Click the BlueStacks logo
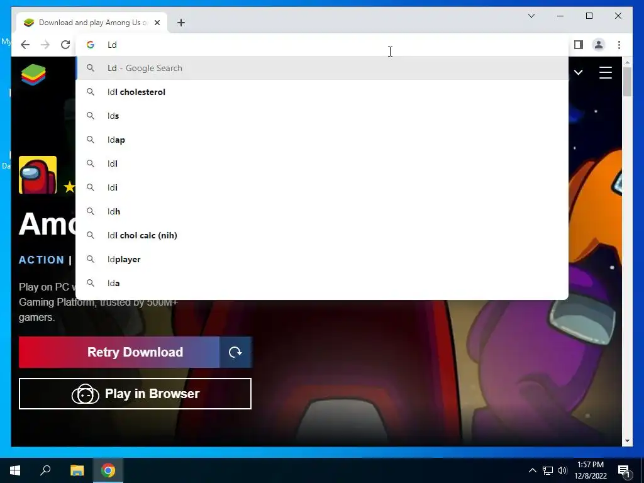This screenshot has width=644, height=483. pos(33,75)
